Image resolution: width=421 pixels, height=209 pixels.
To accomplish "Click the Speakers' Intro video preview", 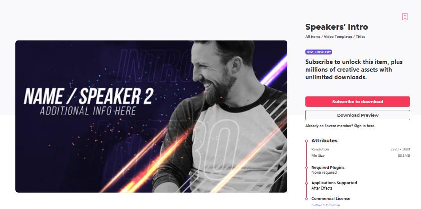I will [151, 116].
